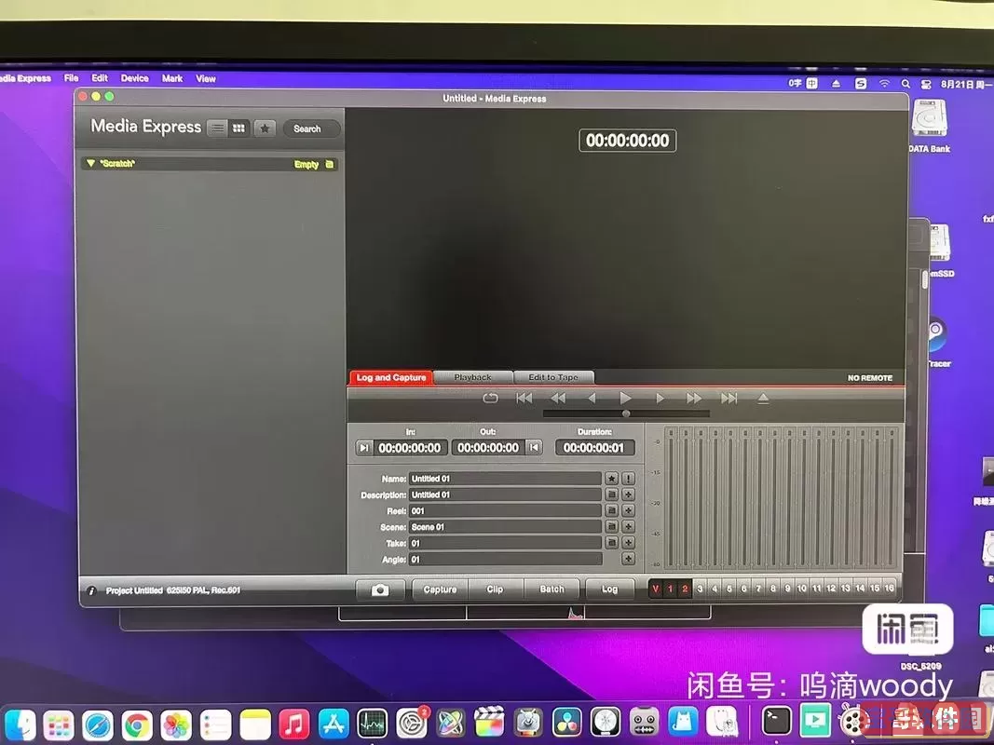This screenshot has width=994, height=745.
Task: Open the Mark menu
Action: (171, 78)
